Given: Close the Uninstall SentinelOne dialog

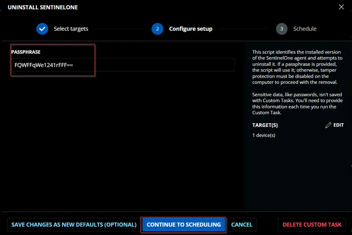Looking at the screenshot, I should (341, 7).
